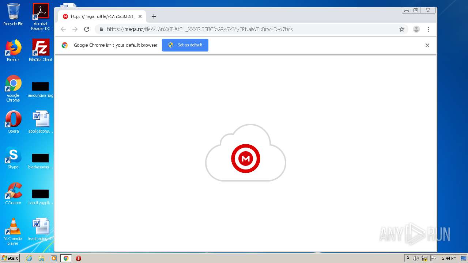Show desktop via taskbar corner button
This screenshot has width=468, height=263.
(464, 258)
